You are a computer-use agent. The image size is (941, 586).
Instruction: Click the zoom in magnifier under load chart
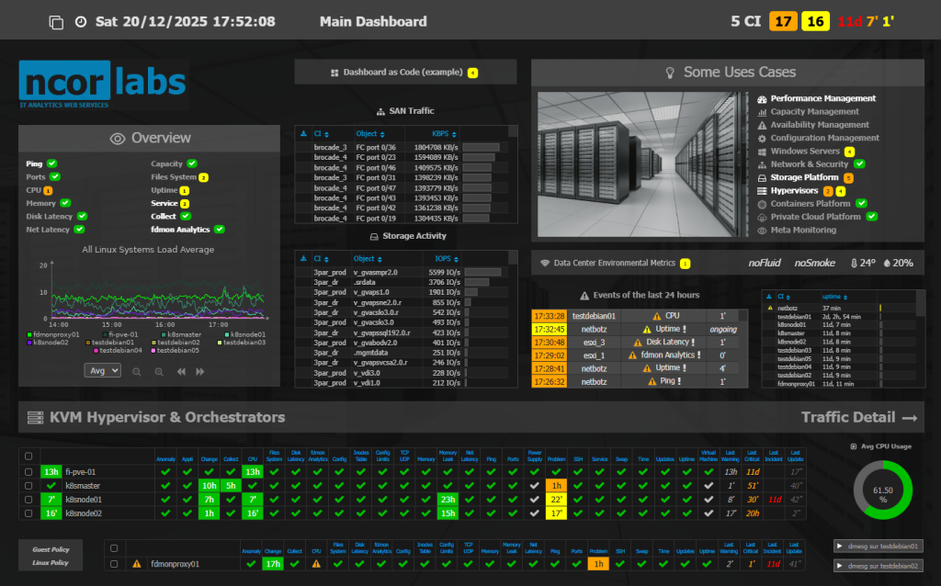(x=159, y=371)
